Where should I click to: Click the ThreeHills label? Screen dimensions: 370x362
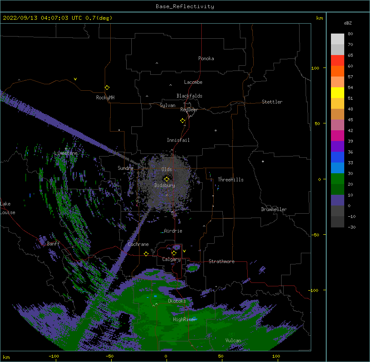click(230, 180)
